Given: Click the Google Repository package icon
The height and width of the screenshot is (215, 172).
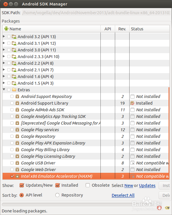Looking at the screenshot, I should coord(17,136).
